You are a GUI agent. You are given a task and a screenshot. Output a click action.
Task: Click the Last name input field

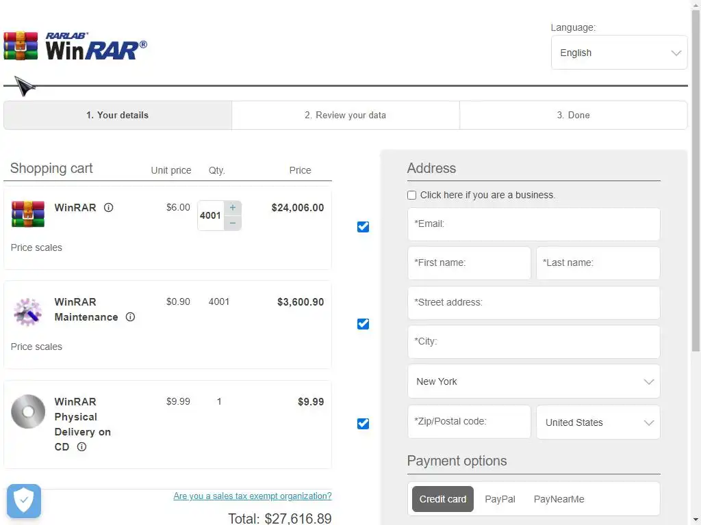point(598,263)
